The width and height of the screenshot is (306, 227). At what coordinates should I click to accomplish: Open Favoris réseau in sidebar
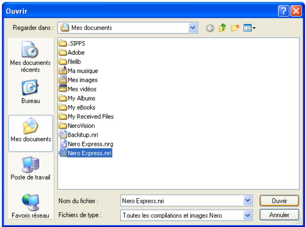[30, 206]
